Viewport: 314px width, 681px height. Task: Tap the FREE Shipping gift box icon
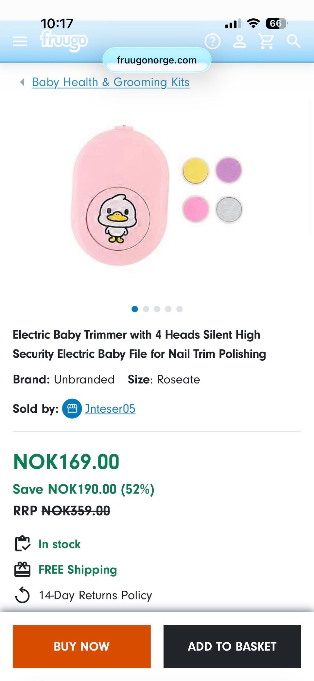[x=22, y=569]
